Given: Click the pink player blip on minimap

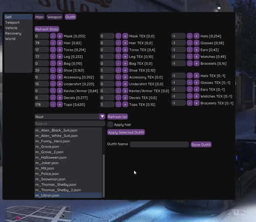Looking at the screenshot, I should coord(18,218).
